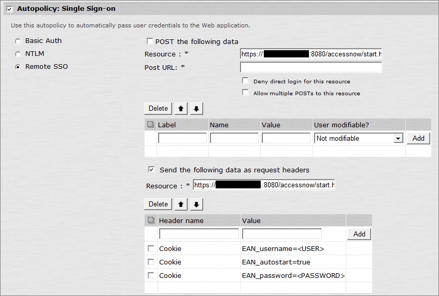Screen dimensions: 439x296
Task: Select checkbox for EAN_password cookie row
Action: point(151,275)
